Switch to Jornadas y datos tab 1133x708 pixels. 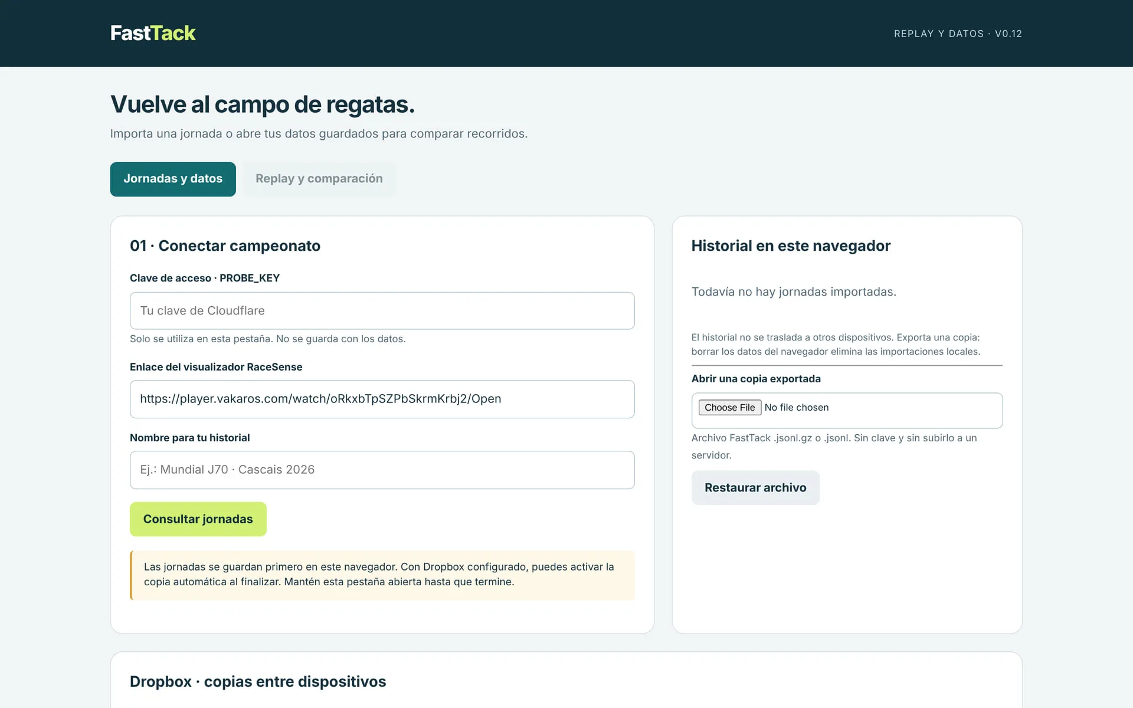click(173, 179)
